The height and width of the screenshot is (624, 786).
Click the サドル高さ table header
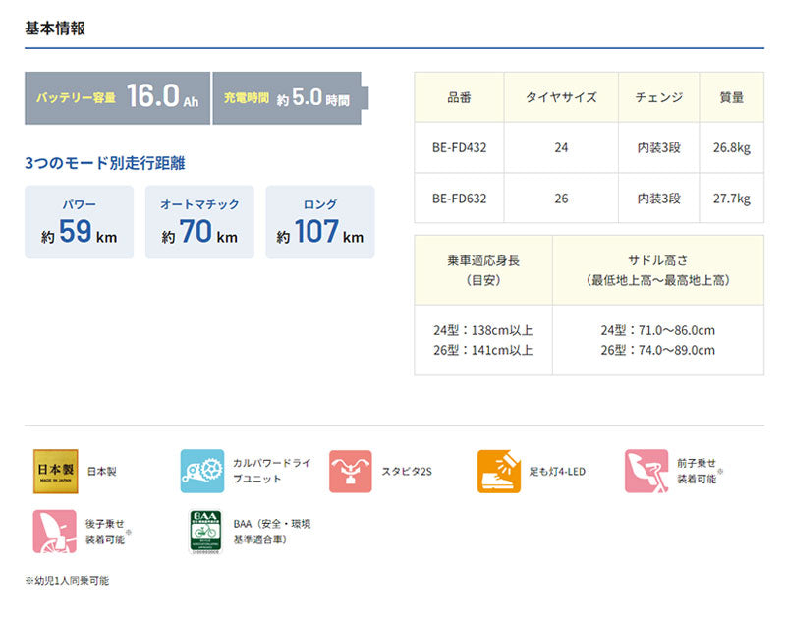point(657,270)
